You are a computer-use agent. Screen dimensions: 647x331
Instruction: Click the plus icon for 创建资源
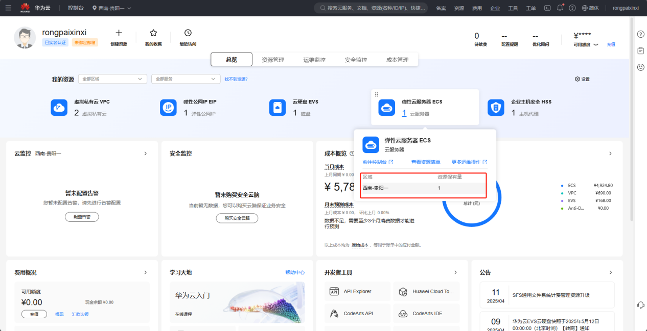(x=119, y=33)
